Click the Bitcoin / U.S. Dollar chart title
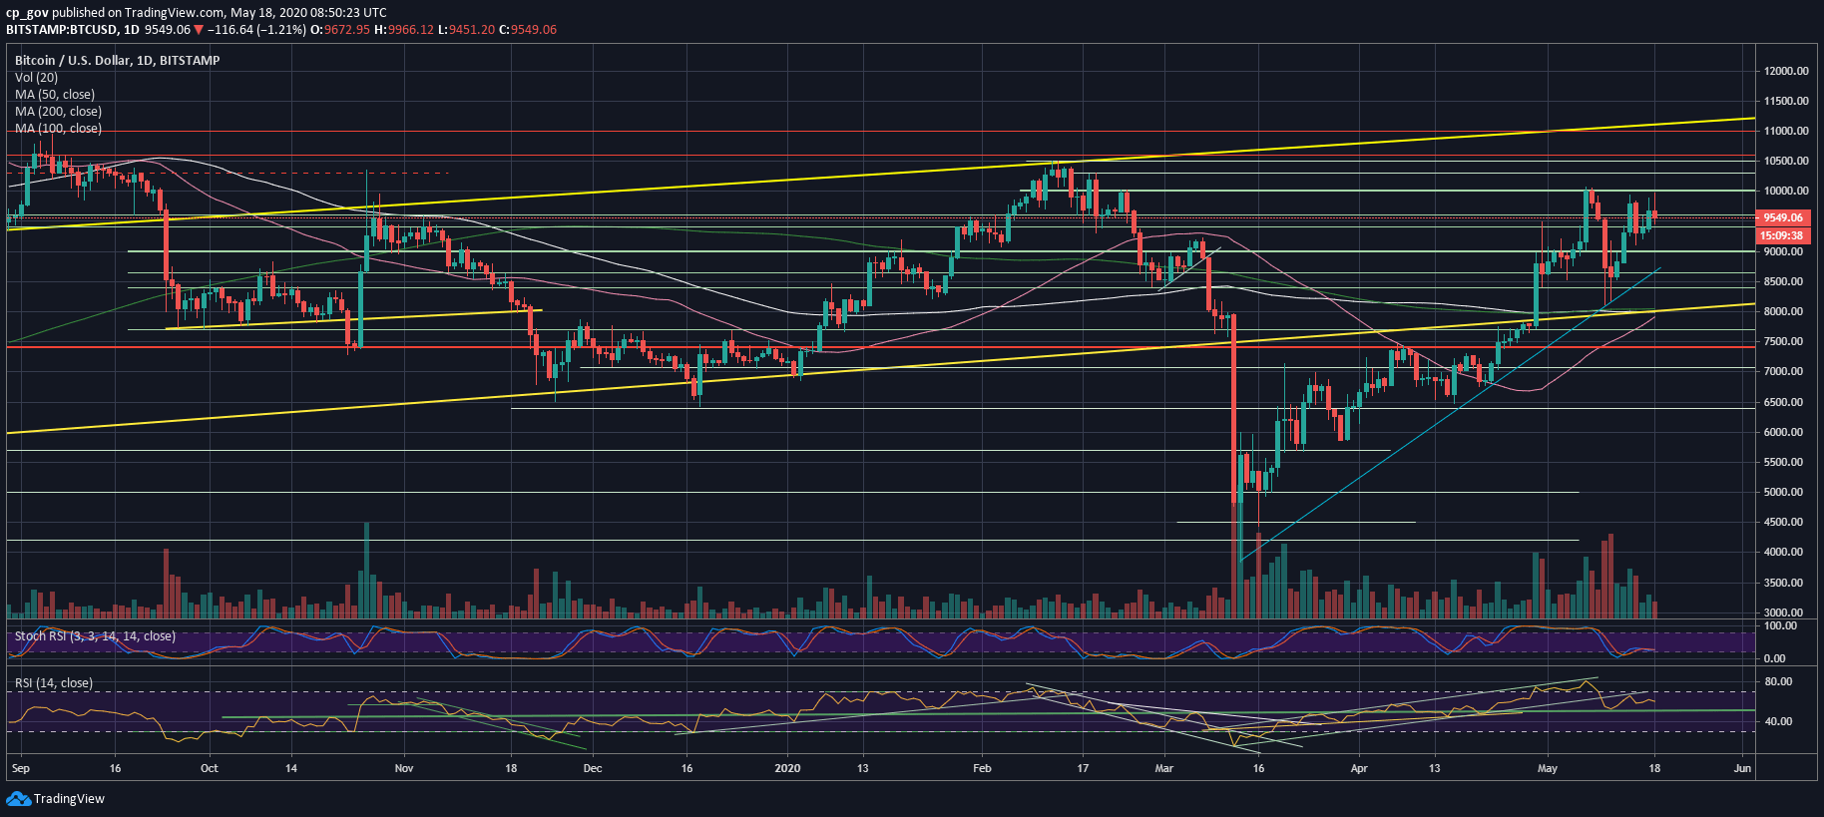1824x817 pixels. (x=118, y=60)
